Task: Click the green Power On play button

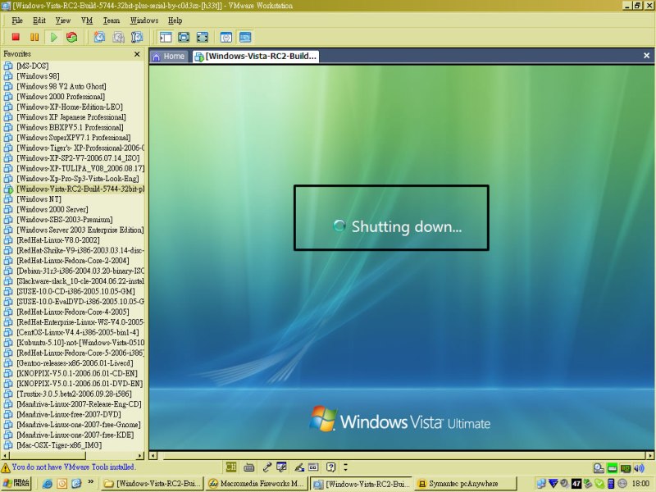Action: coord(53,37)
